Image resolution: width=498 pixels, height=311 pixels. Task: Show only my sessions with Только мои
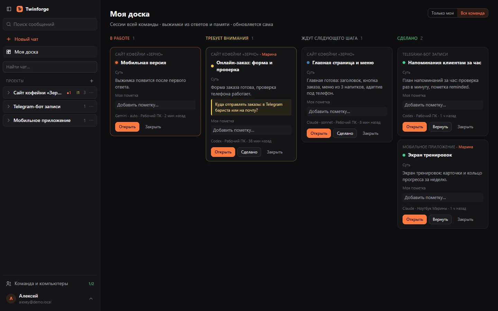click(x=443, y=13)
